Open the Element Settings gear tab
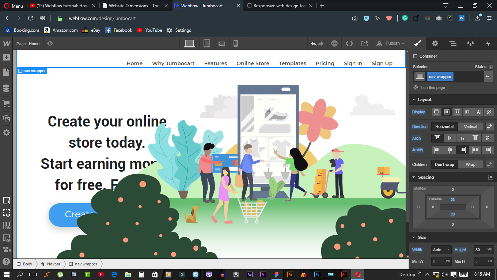The height and width of the screenshot is (280, 497). 435,43
